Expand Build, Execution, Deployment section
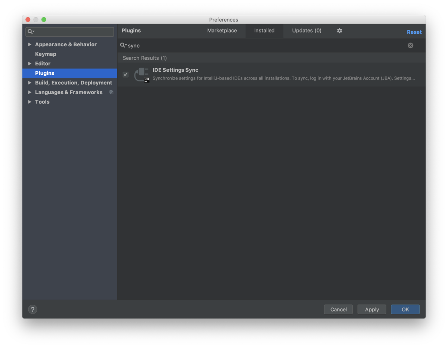 coord(30,83)
